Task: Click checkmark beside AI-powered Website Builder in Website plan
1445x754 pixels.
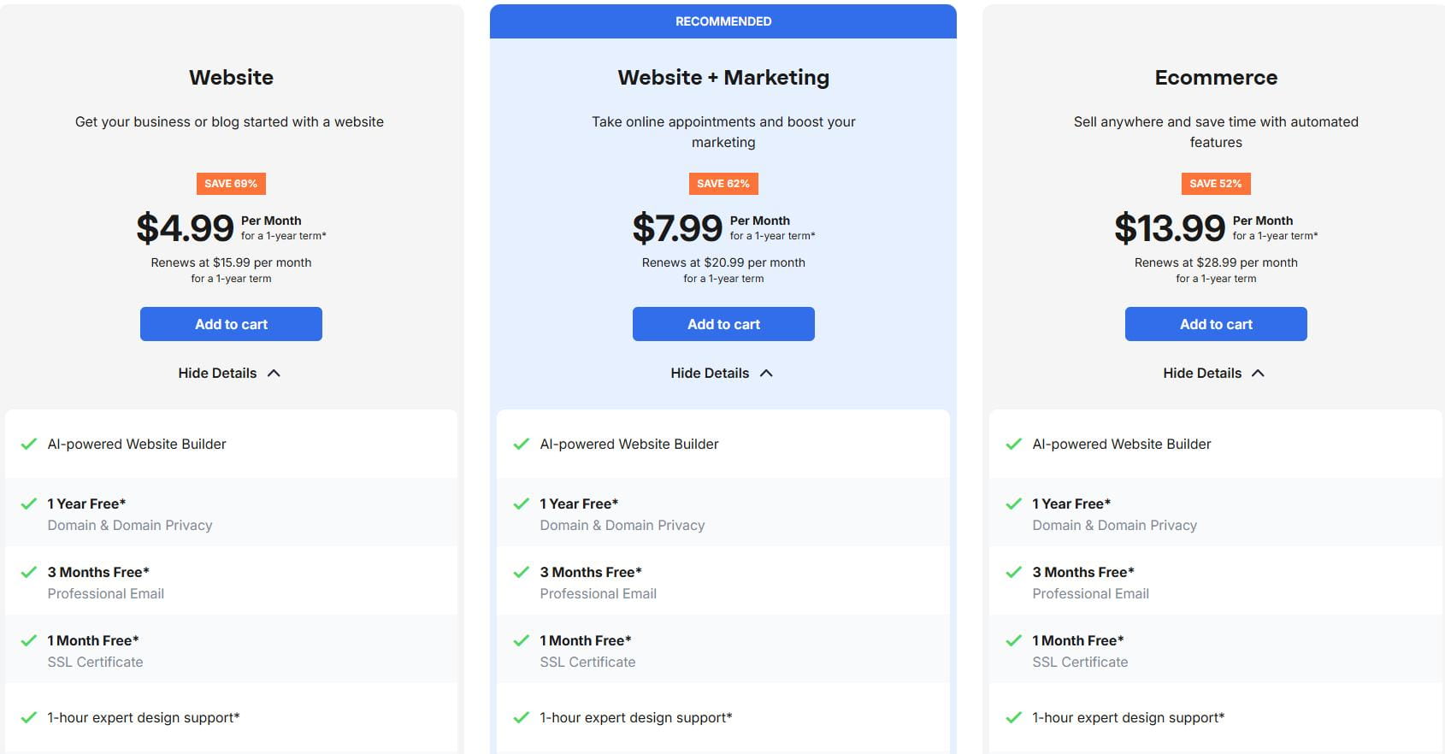Action: coord(29,444)
